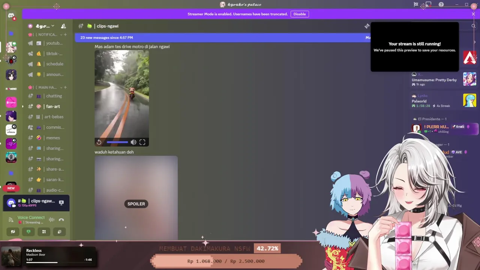Viewport: 480px width, 270px height.
Task: Dismiss the Streamer Mode banner
Action: (x=473, y=14)
